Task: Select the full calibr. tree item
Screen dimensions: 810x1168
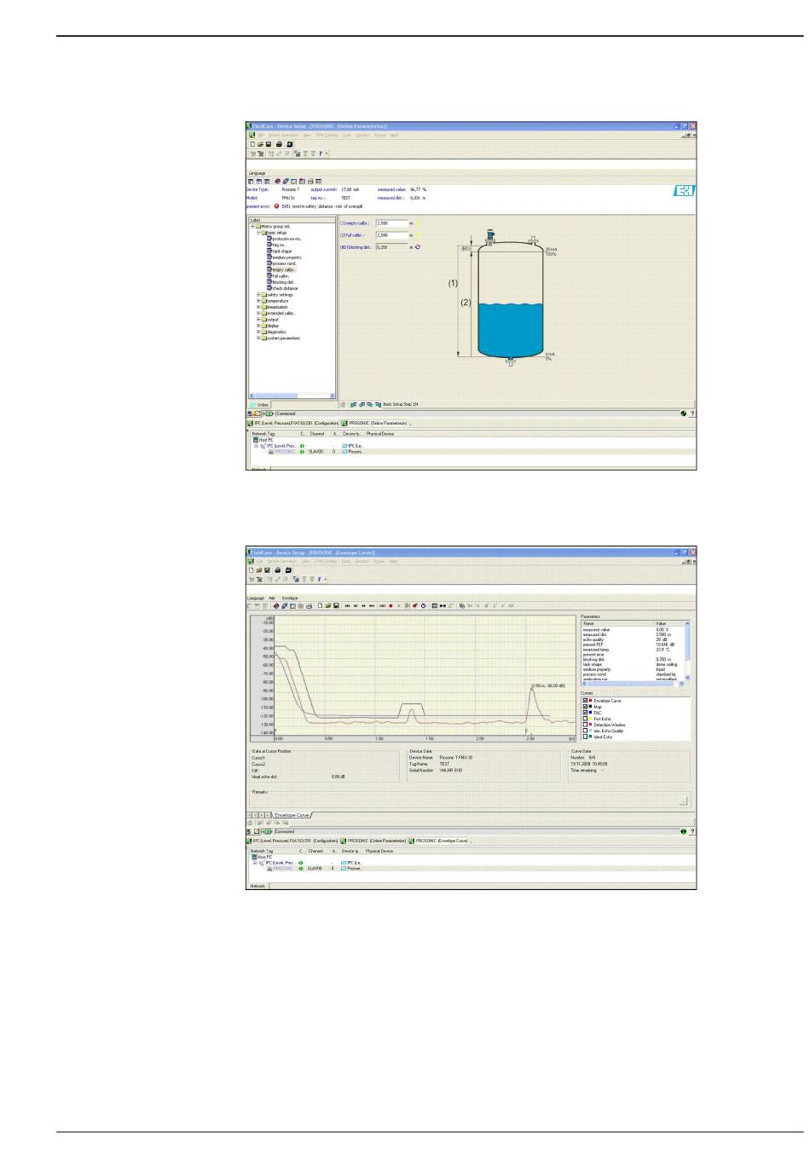Action: [280, 276]
